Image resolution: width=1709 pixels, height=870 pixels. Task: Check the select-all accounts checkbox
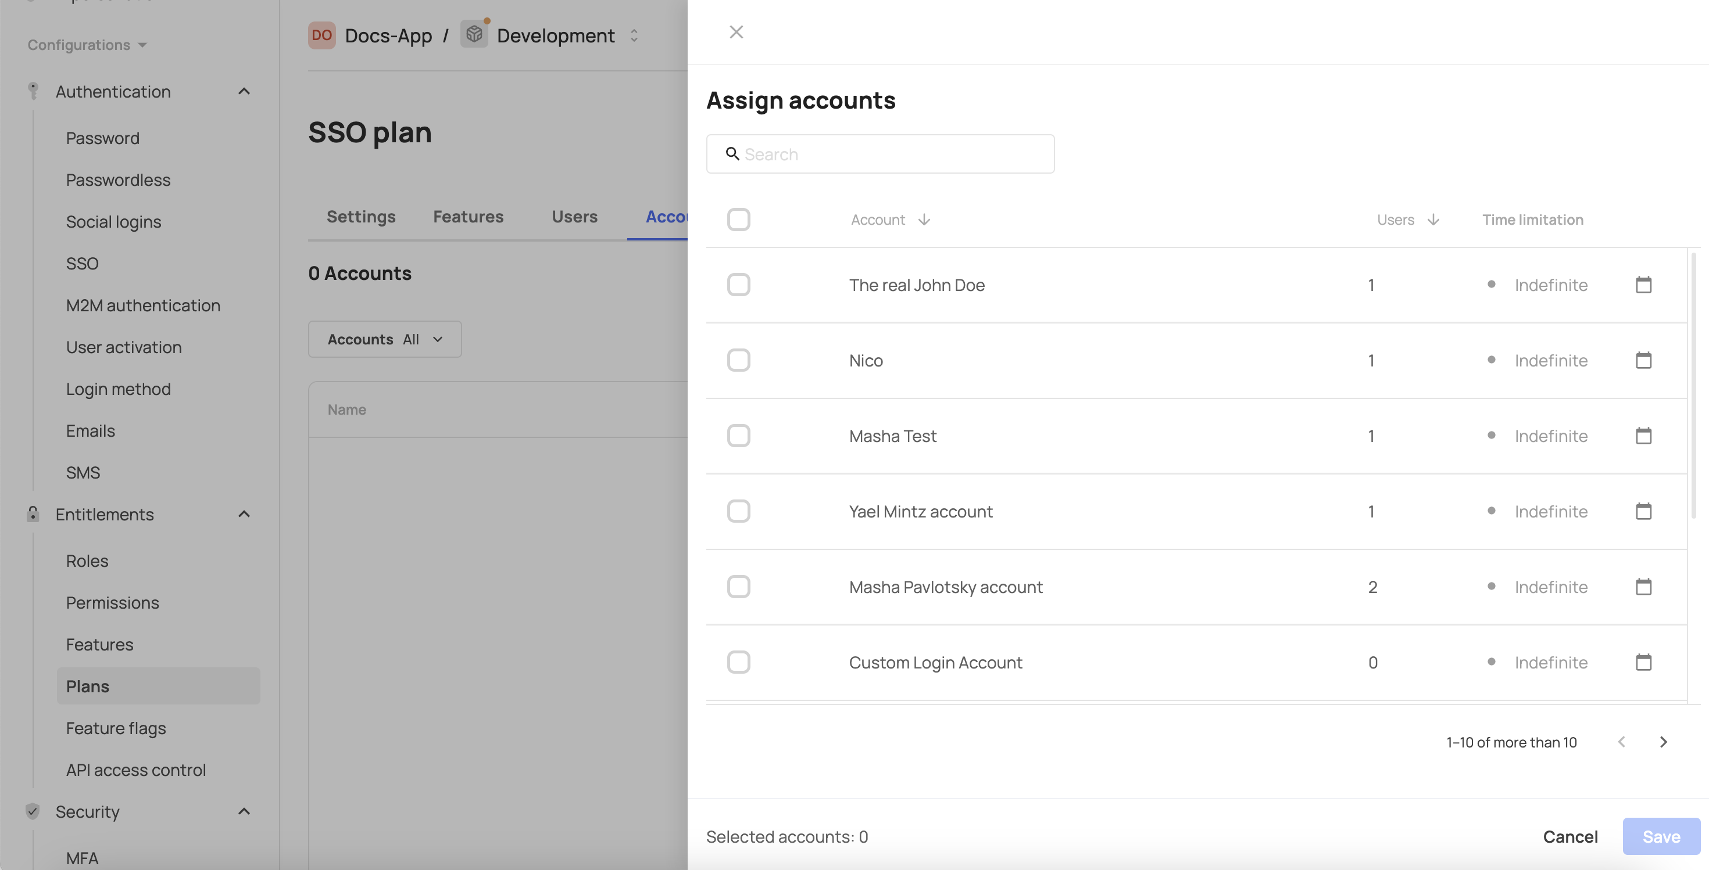[x=738, y=220]
